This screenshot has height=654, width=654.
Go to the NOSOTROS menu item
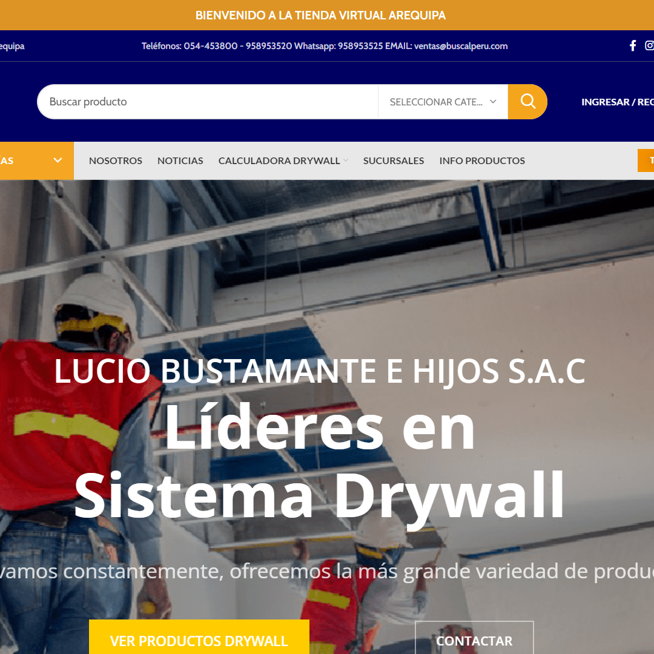pyautogui.click(x=116, y=161)
